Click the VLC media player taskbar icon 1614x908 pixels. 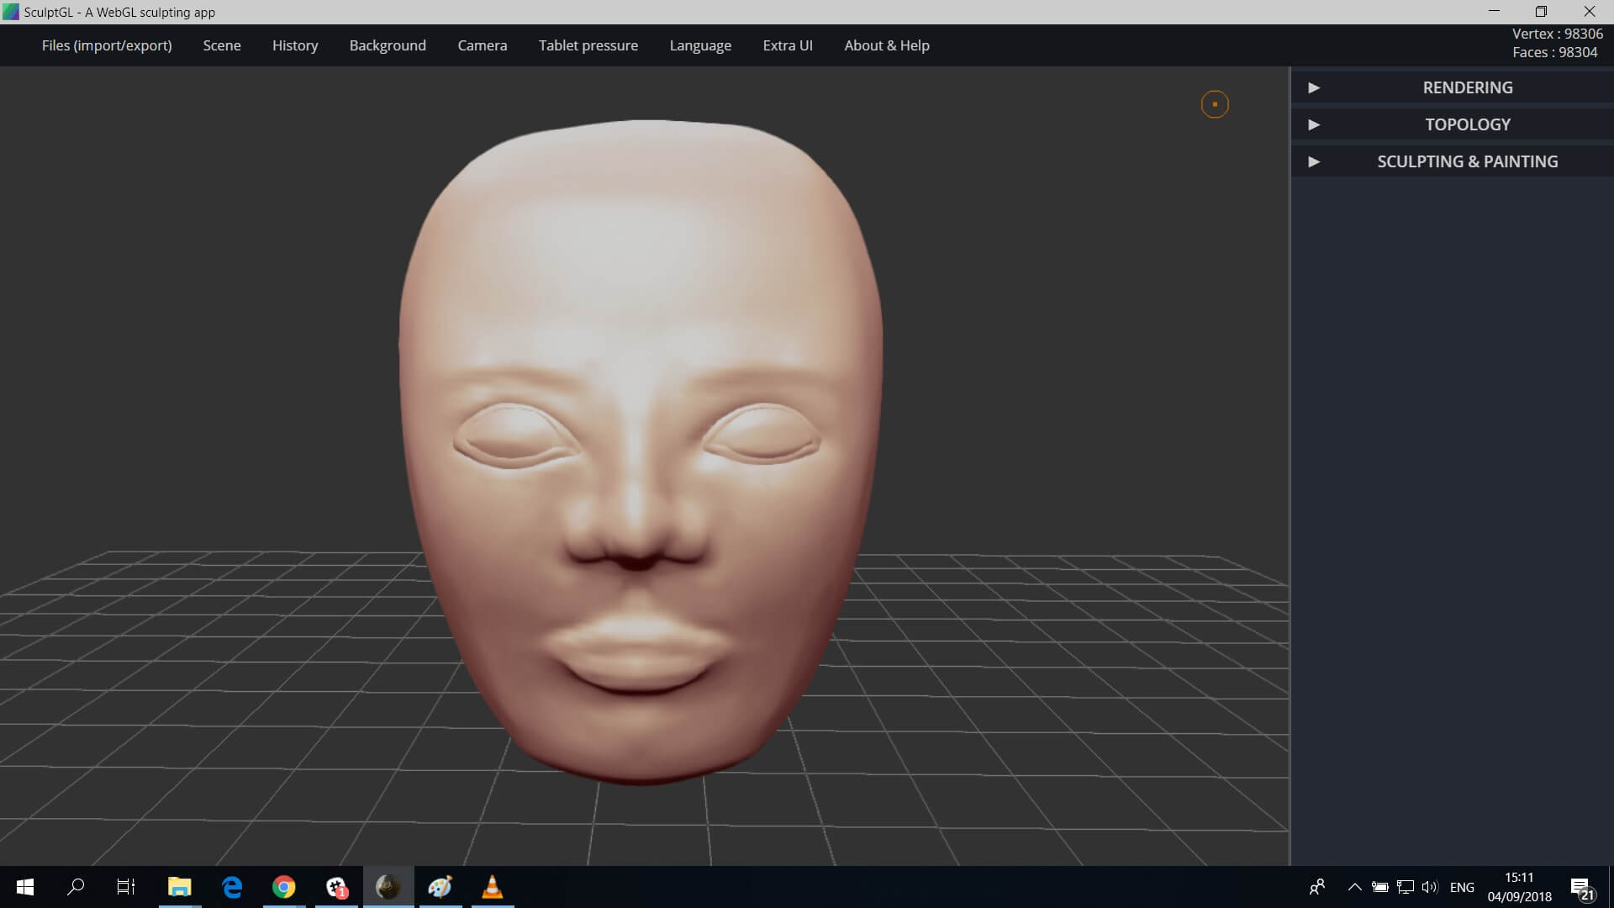point(493,887)
